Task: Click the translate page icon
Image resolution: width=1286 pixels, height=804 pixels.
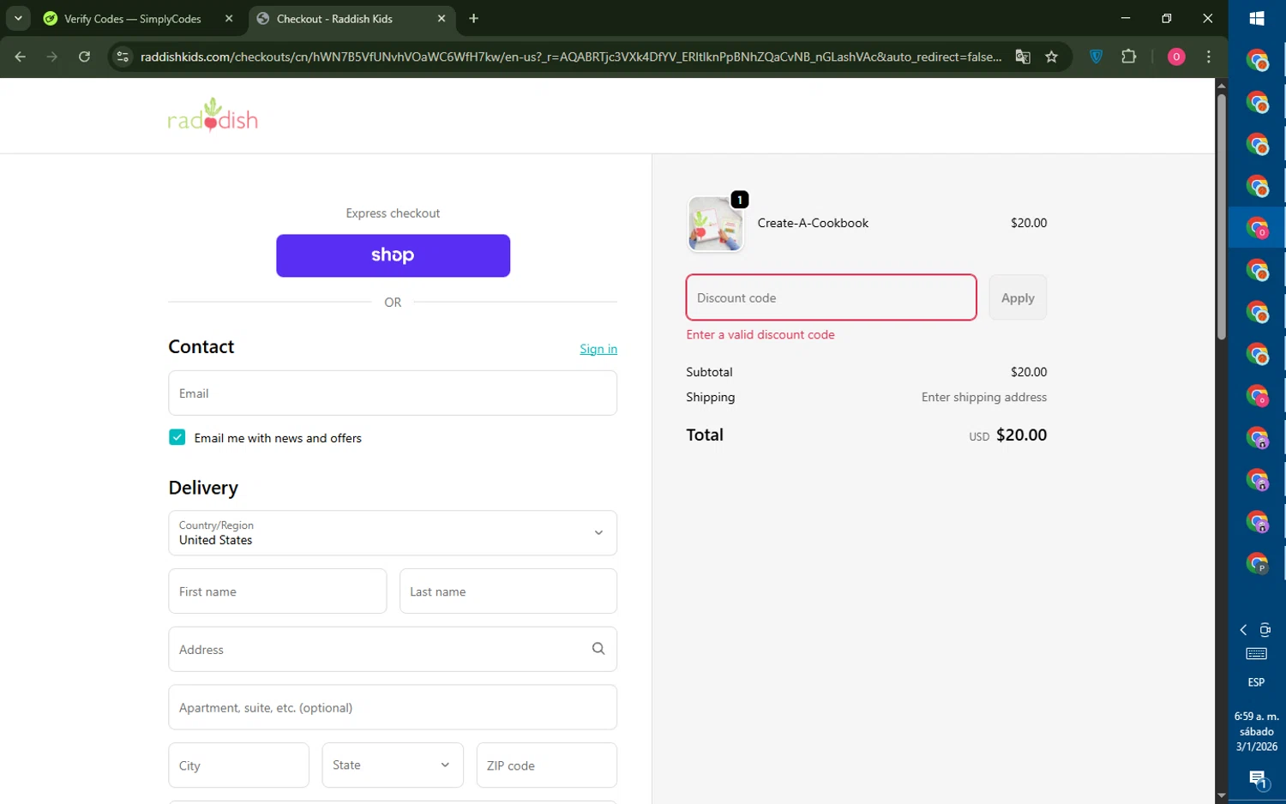Action: 1023,57
